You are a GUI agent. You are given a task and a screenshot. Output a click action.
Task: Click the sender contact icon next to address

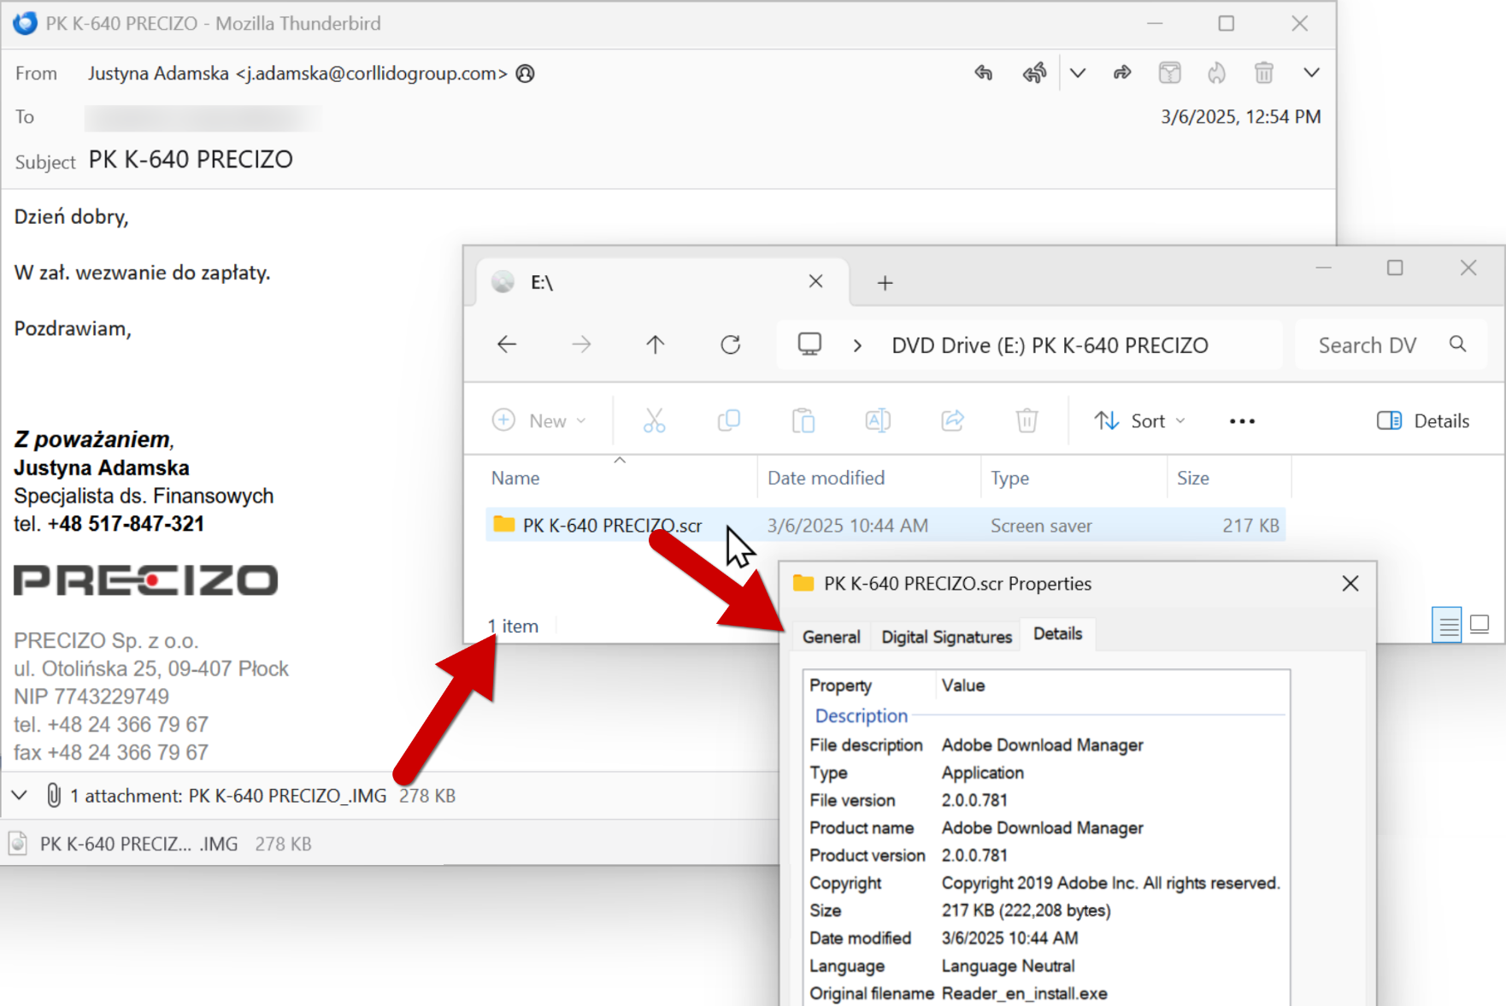pos(526,74)
